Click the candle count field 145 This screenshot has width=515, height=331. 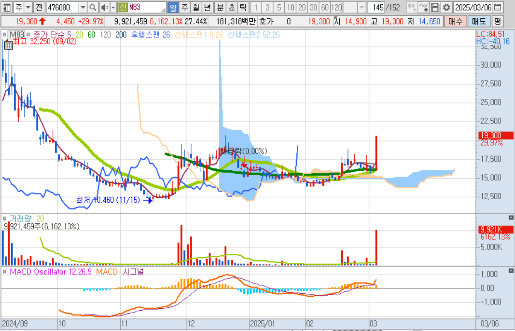pyautogui.click(x=376, y=7)
